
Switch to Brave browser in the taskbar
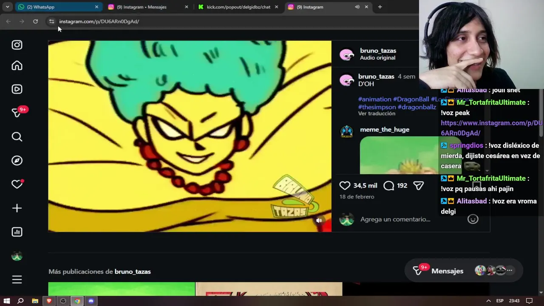pyautogui.click(x=49, y=301)
